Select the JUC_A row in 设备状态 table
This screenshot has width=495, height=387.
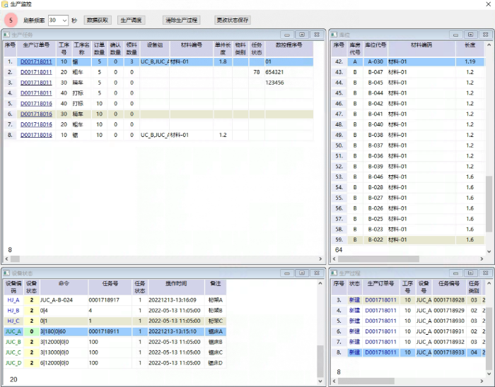13,331
